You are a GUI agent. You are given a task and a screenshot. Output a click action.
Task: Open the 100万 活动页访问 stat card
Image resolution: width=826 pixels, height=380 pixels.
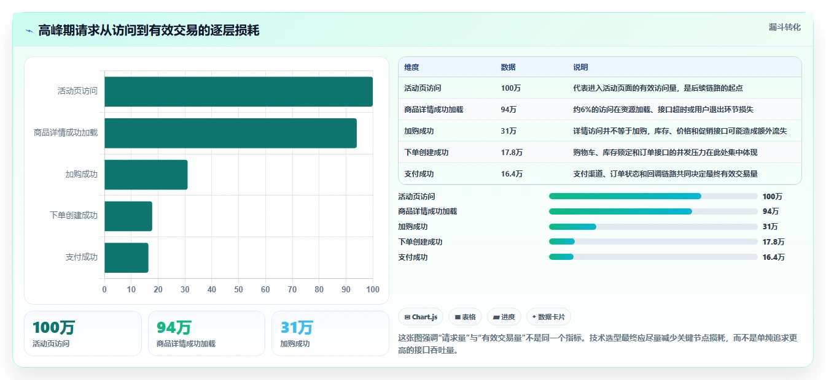tap(83, 333)
